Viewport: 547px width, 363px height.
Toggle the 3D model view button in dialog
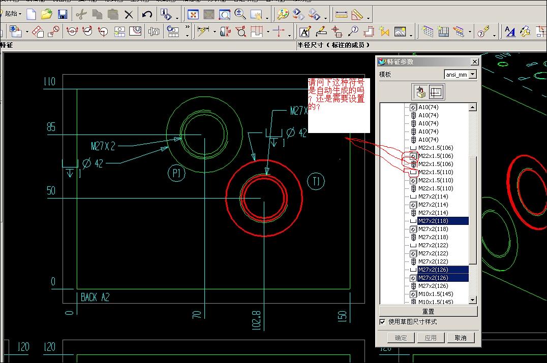(420, 92)
